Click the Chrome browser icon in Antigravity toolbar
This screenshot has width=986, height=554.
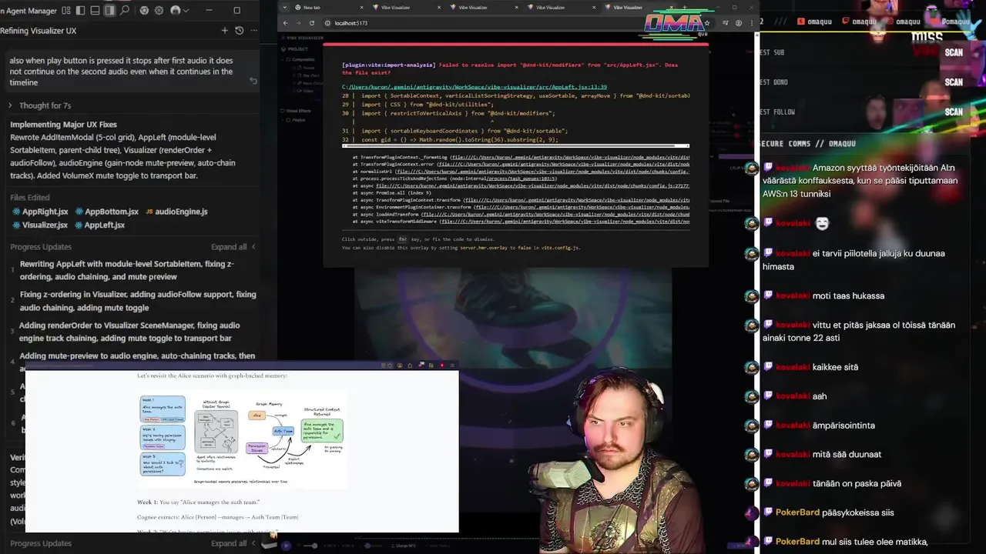(144, 10)
